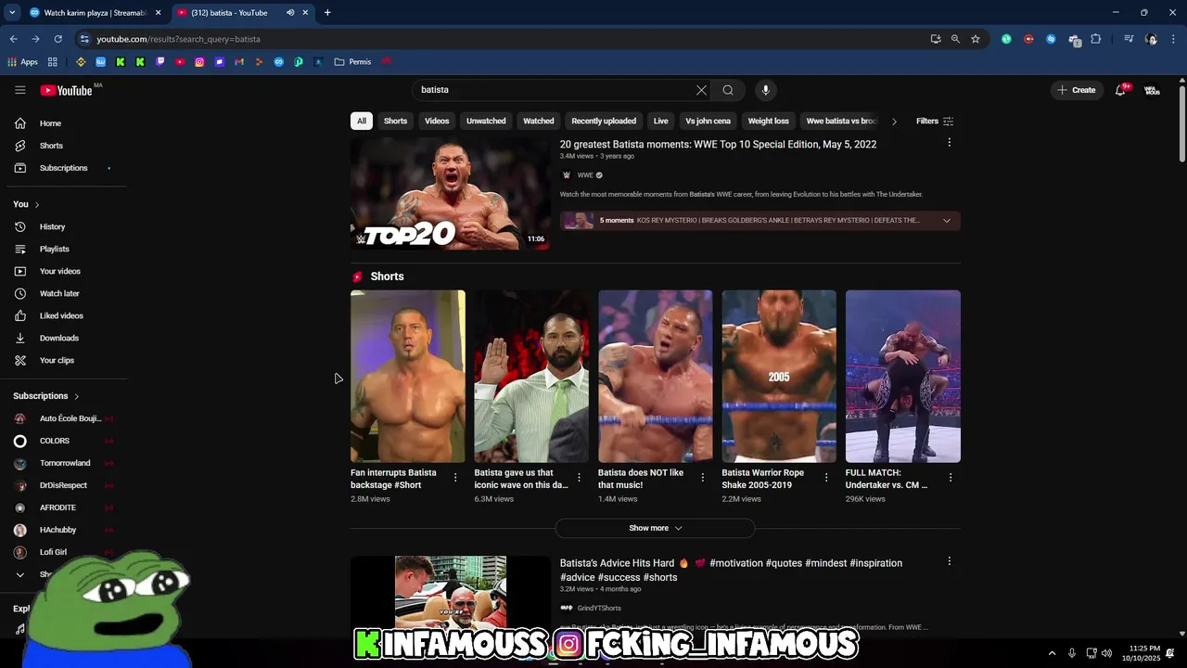Expand the Subscriptions section header
Viewport: 1187px width, 668px height.
click(46, 396)
